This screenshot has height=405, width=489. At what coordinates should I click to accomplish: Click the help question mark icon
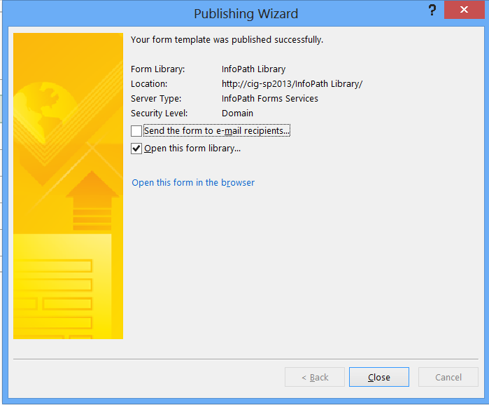click(432, 11)
